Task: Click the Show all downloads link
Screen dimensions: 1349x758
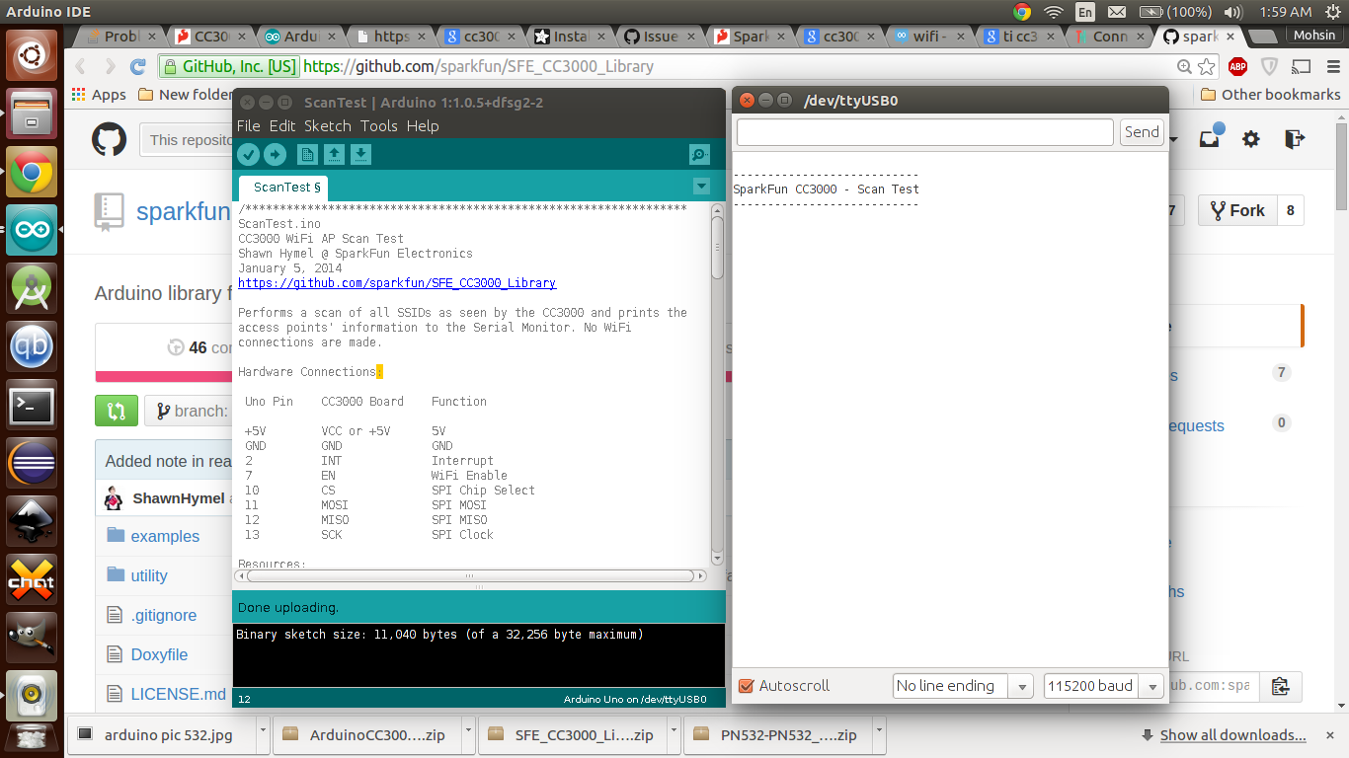Action: (x=1232, y=735)
